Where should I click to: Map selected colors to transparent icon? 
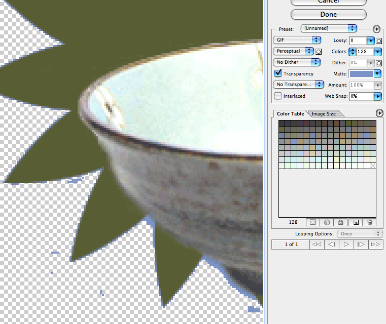pos(312,222)
